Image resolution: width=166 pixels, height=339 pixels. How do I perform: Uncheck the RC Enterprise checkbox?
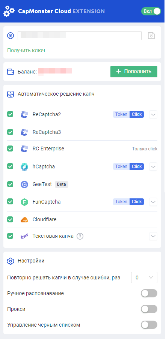pyautogui.click(x=10, y=148)
